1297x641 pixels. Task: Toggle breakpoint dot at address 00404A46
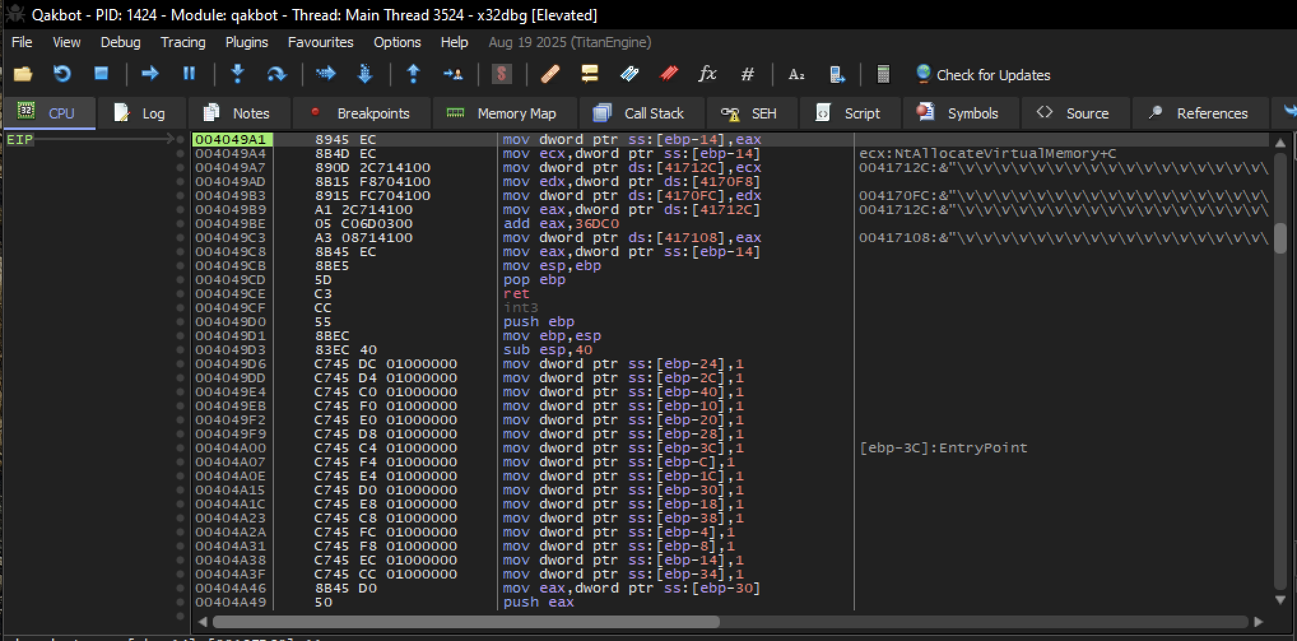coord(180,588)
